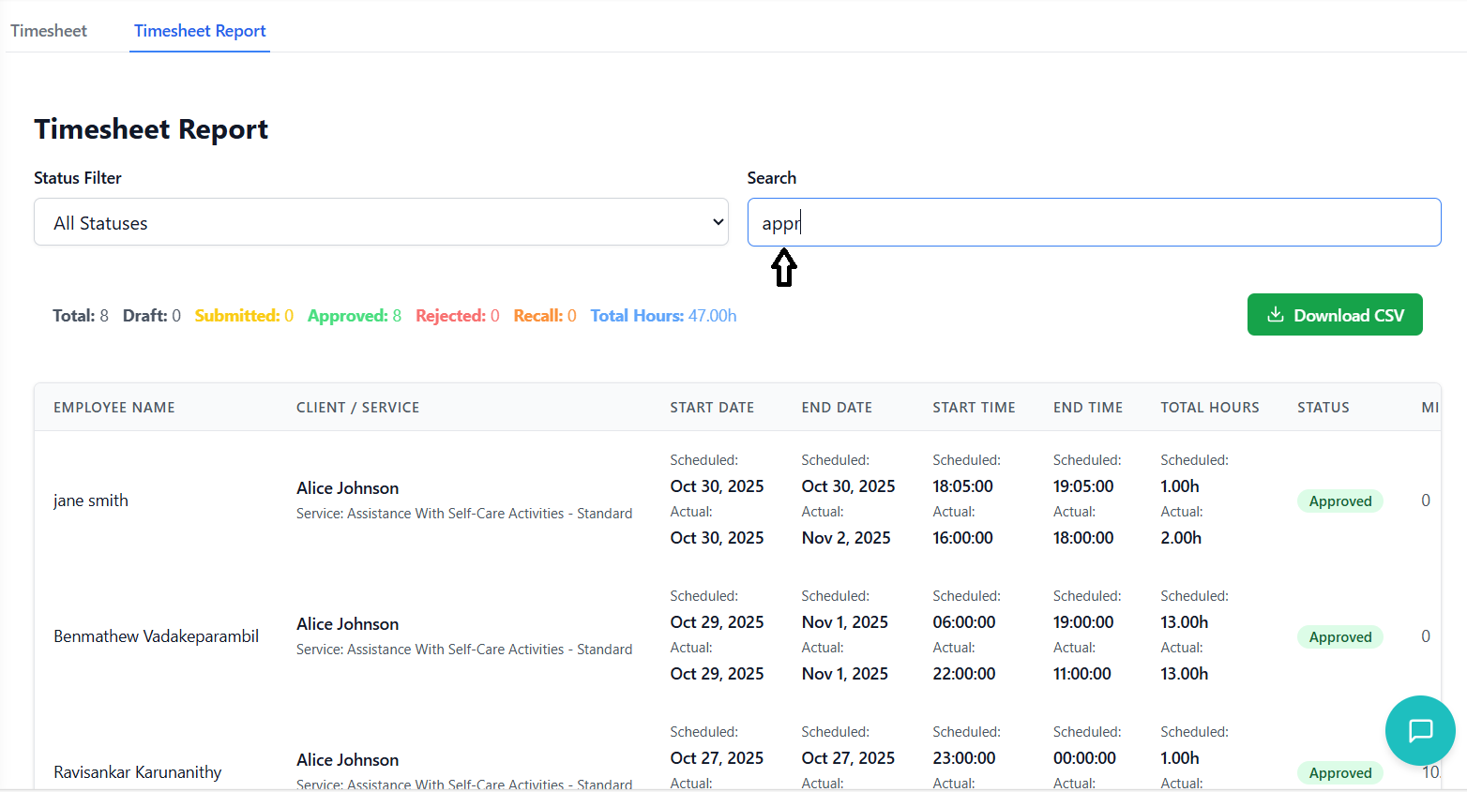
Task: Expand the All Statuses dropdown
Action: coord(381,222)
